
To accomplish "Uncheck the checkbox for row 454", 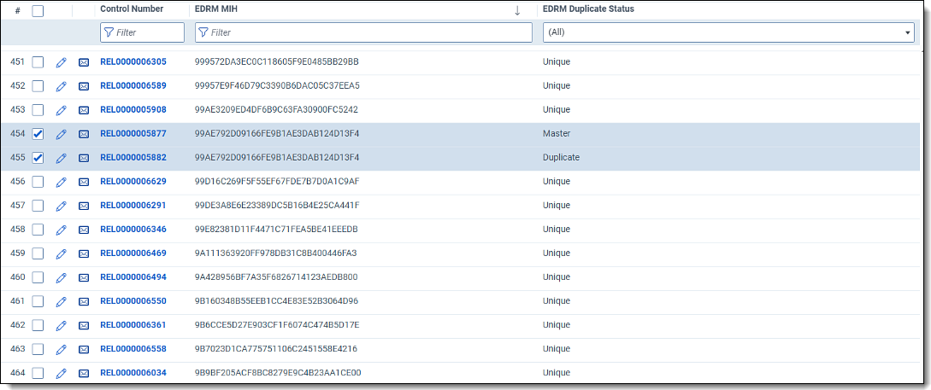I will tap(38, 134).
